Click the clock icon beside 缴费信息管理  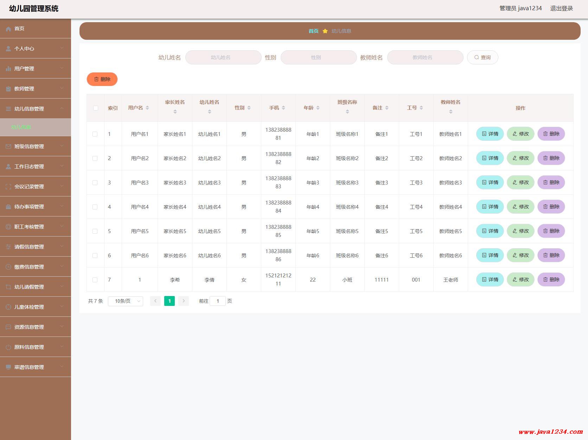pyautogui.click(x=8, y=267)
